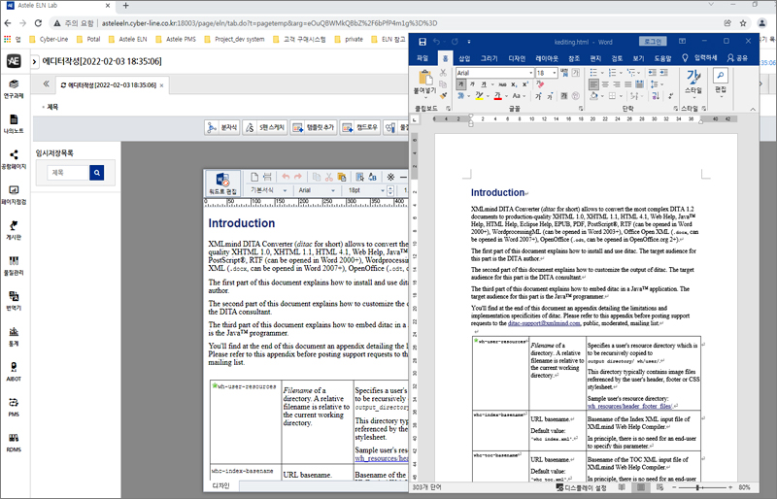The image size is (777, 499).
Task: Click the ditac-support@xmlmind.com link in Word document
Action: click(543, 322)
